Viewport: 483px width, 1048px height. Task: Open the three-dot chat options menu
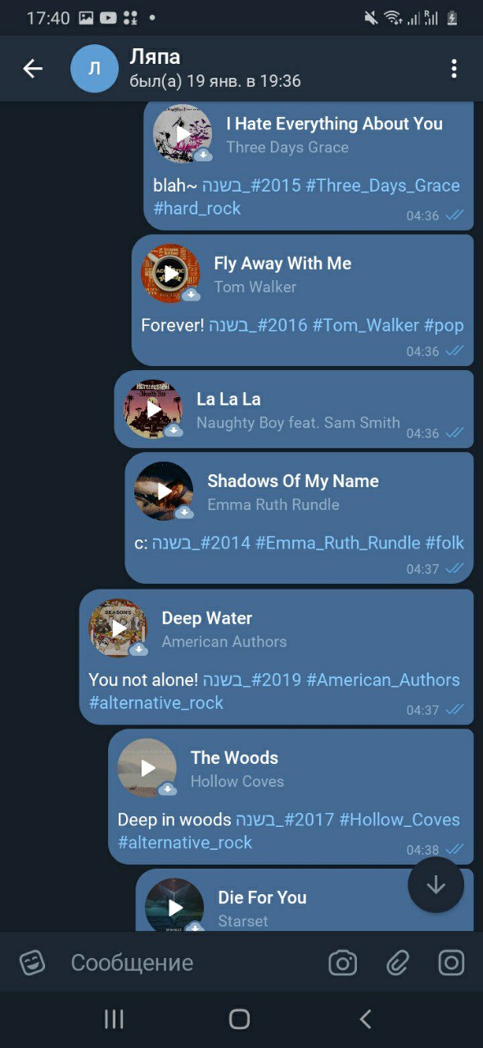[x=454, y=69]
